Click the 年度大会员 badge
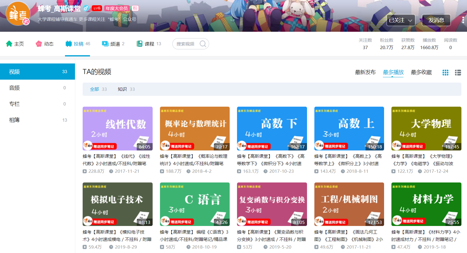467x253 pixels. [117, 8]
